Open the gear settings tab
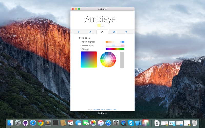Viewport: 205px width, 128px height. pos(79,32)
